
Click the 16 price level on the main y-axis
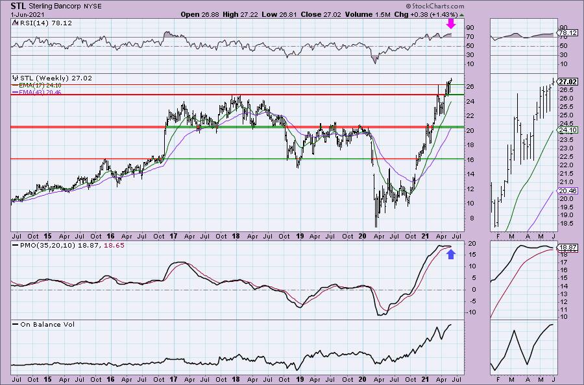[x=471, y=159]
